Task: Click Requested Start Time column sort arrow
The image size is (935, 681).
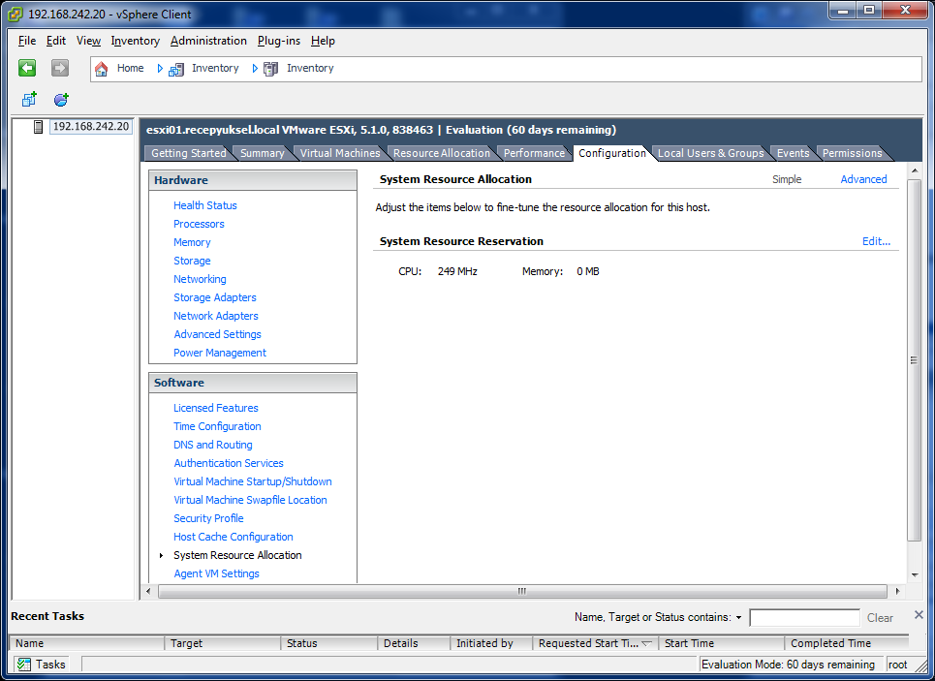Action: (646, 643)
